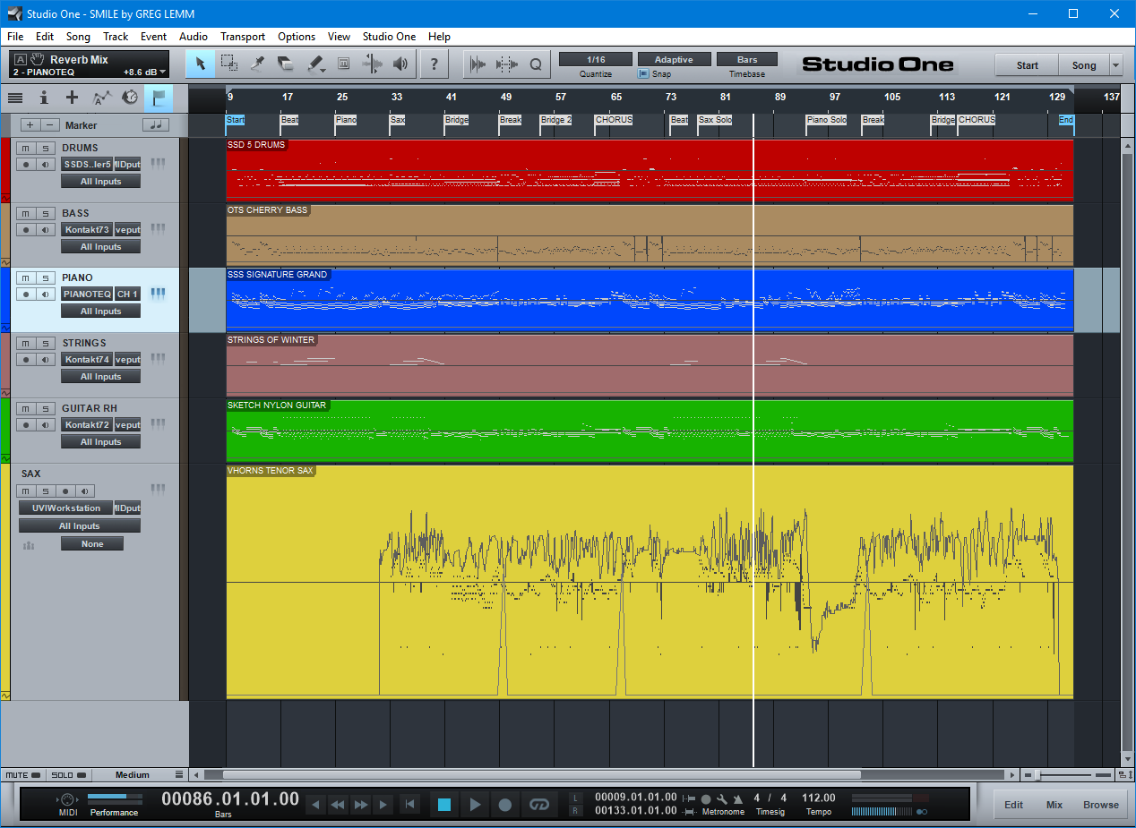Mute the GUITAR RH track
The height and width of the screenshot is (828, 1136).
click(27, 408)
